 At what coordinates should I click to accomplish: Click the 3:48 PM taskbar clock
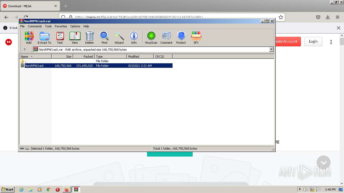click(x=330, y=190)
